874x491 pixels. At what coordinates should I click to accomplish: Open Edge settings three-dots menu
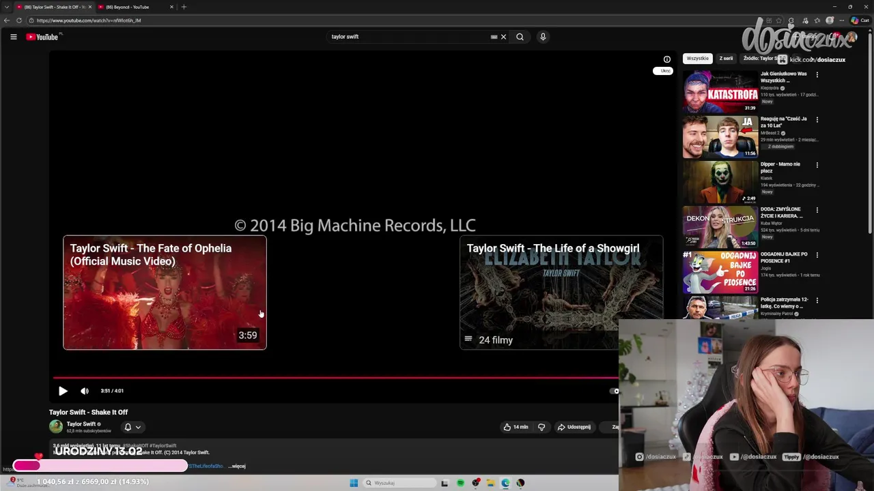coord(843,20)
